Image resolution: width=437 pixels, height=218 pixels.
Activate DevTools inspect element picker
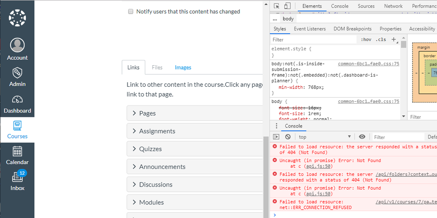(277, 6)
